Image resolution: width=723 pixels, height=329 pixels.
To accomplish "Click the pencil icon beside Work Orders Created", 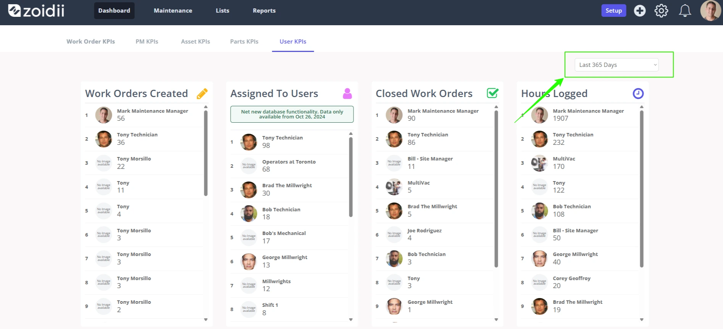I will pos(202,94).
